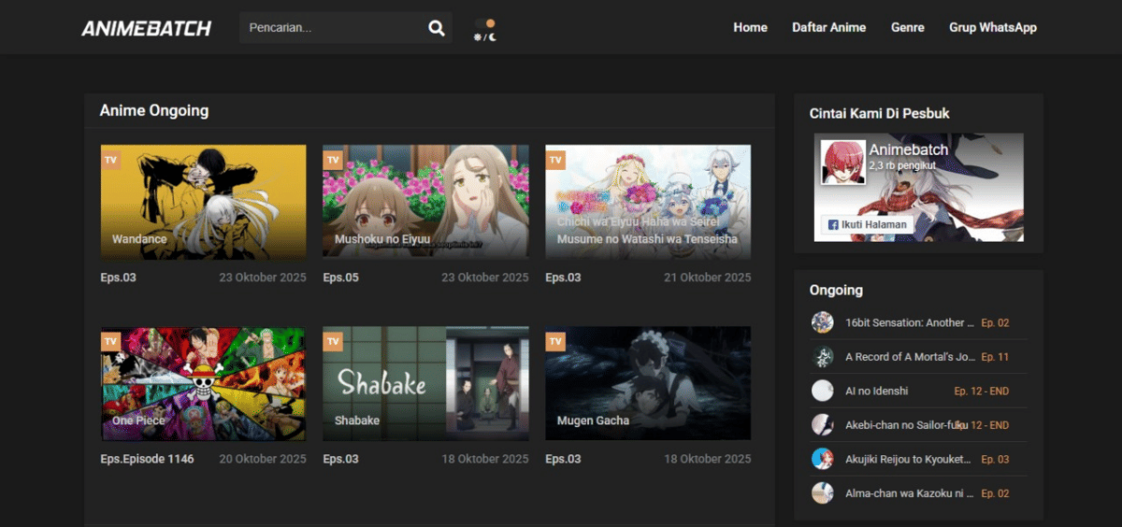Click the Akujiki Reijou avatar icon
The height and width of the screenshot is (527, 1122).
click(x=822, y=459)
